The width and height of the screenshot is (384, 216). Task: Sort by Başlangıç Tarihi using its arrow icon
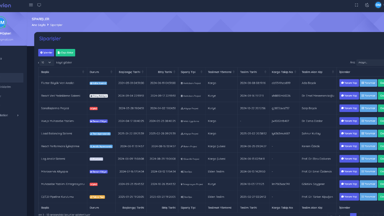pos(143,72)
